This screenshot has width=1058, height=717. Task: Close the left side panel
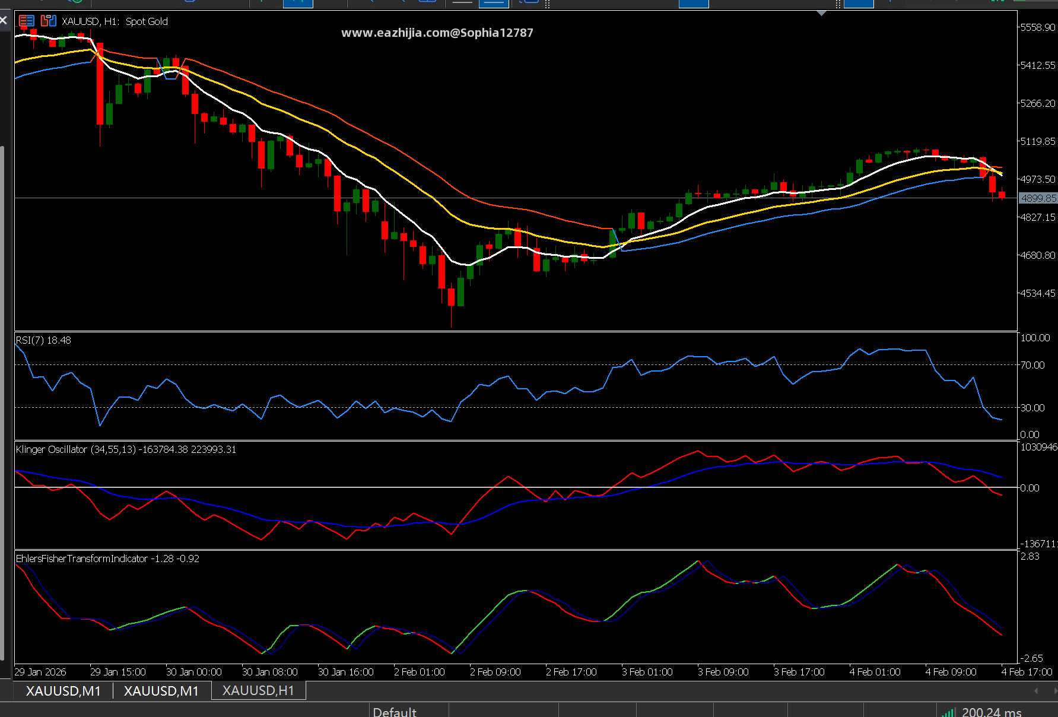(3, 20)
